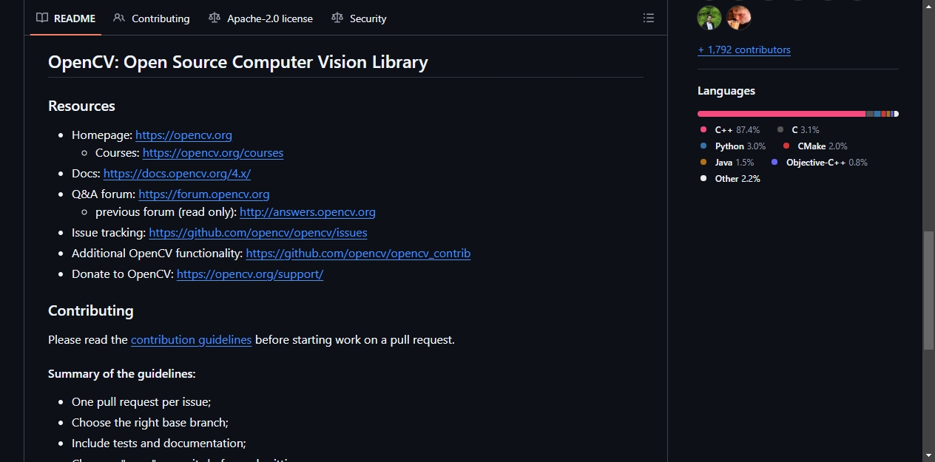Open the Apache-2.0 license tab
Viewport: 935px width, 462px height.
[x=260, y=18]
